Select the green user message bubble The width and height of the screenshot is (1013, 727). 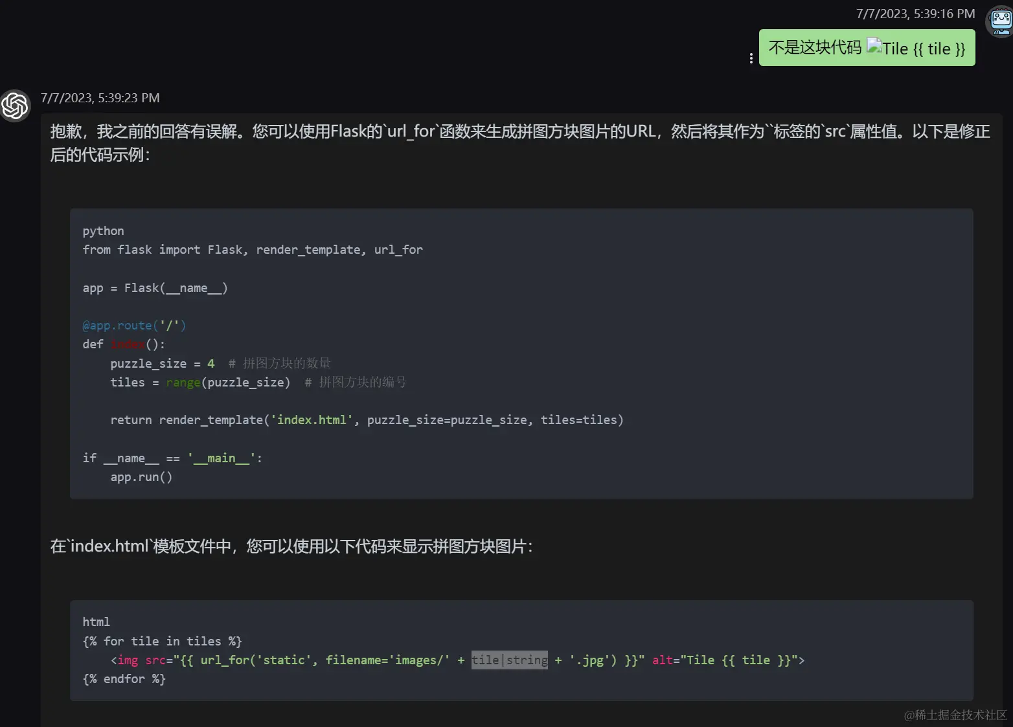(867, 48)
